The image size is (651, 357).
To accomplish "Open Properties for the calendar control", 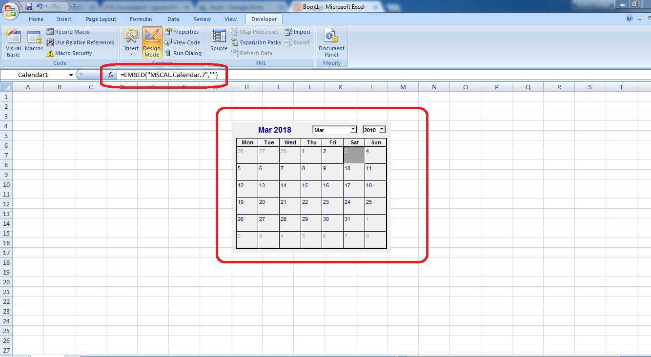I will click(183, 31).
